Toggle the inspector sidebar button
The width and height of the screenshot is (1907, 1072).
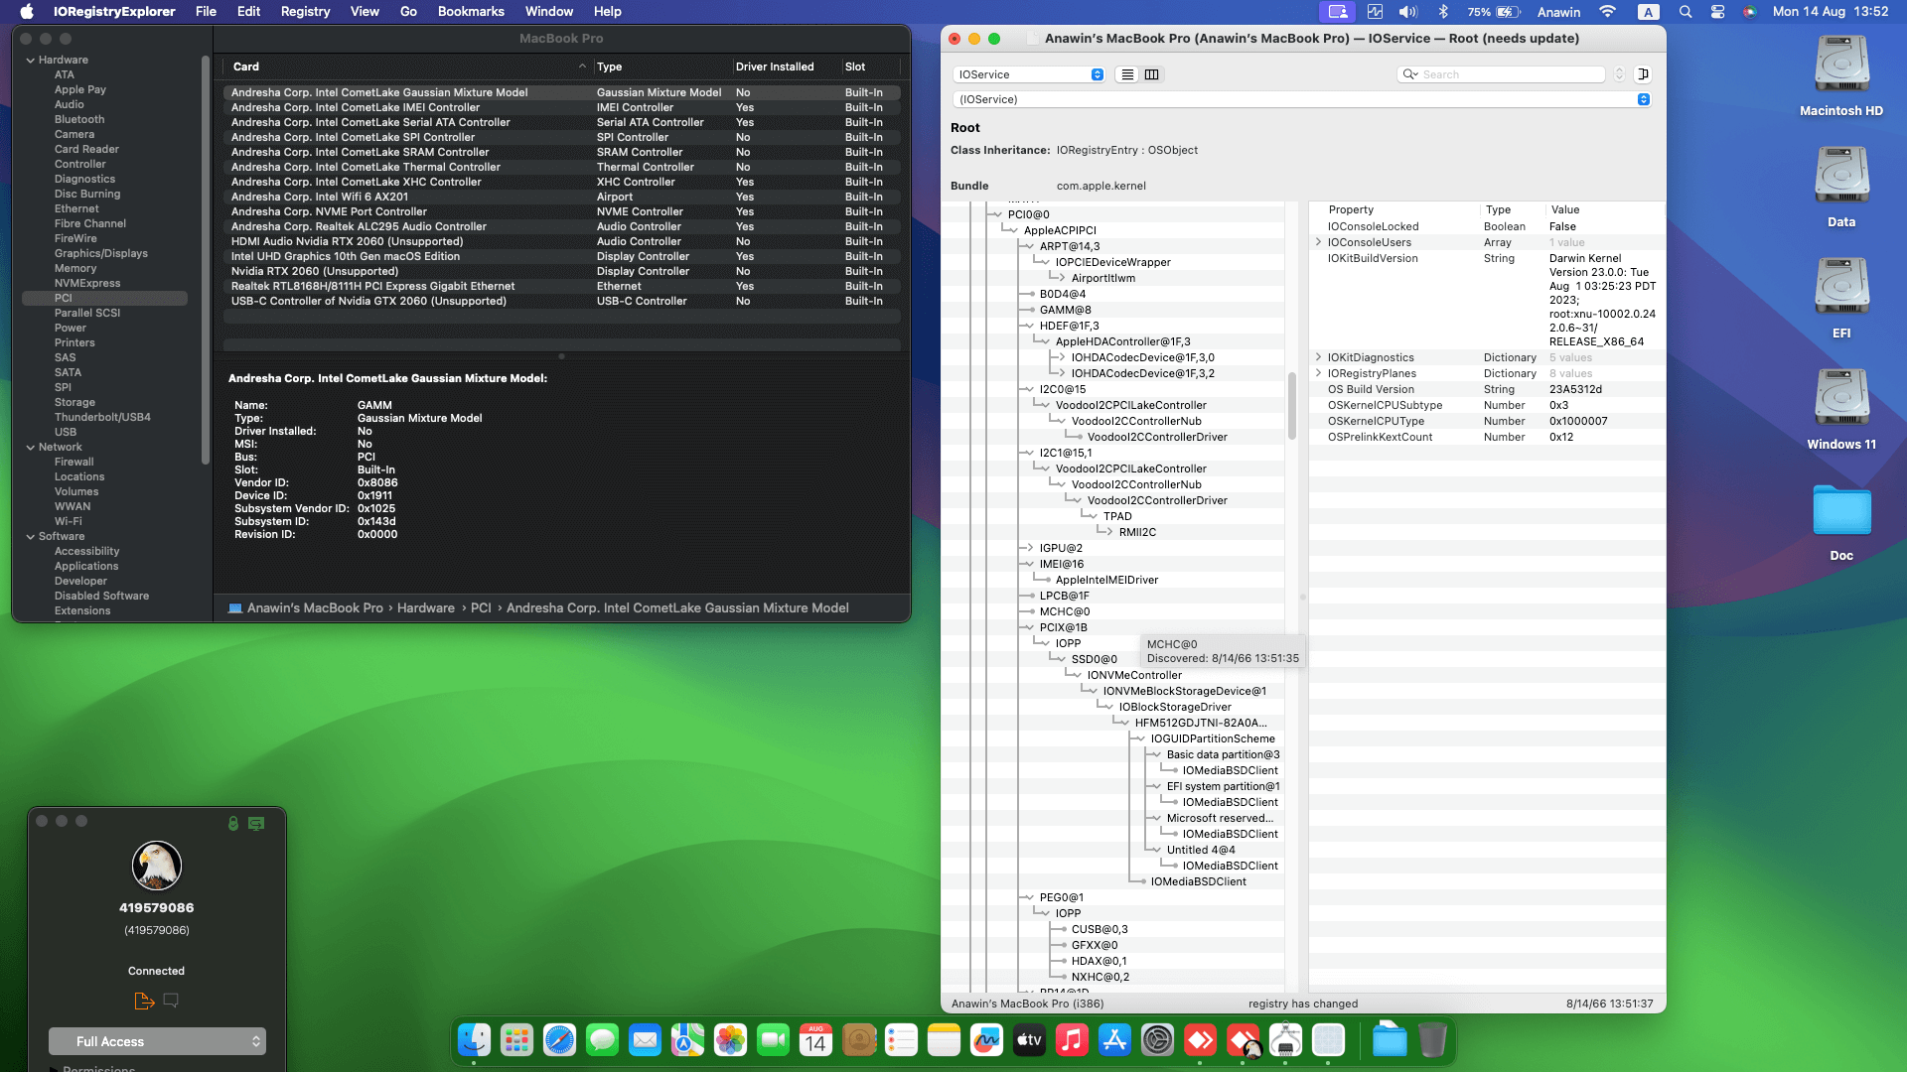coord(1643,74)
